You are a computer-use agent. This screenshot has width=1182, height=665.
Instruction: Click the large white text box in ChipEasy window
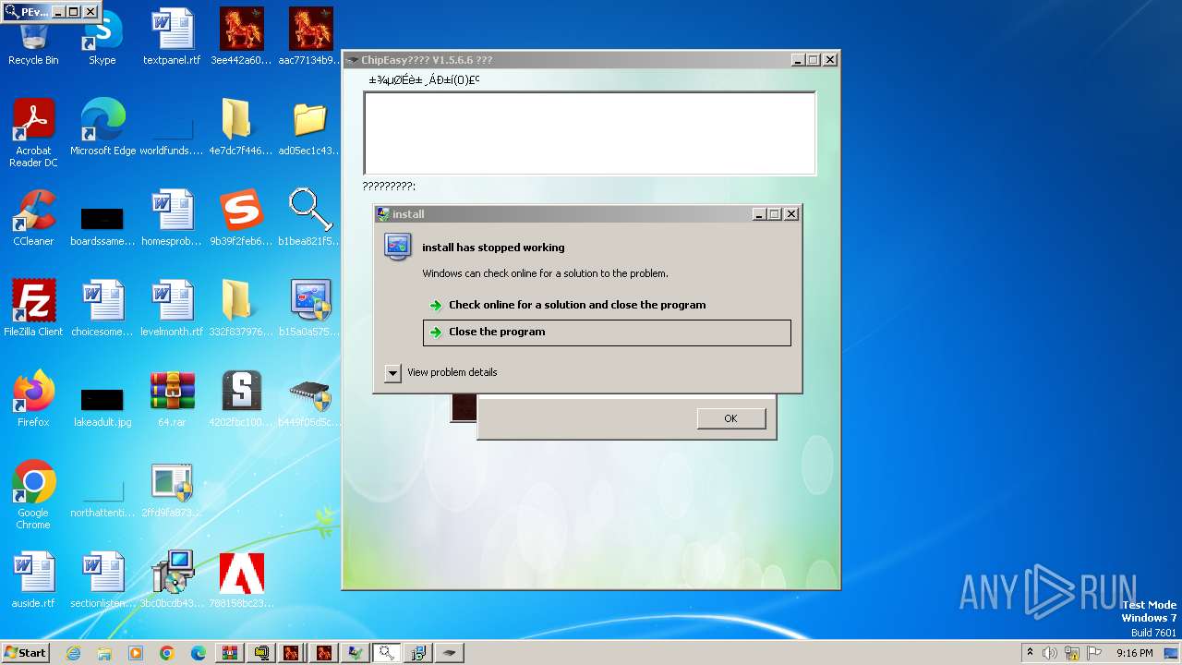click(x=589, y=133)
